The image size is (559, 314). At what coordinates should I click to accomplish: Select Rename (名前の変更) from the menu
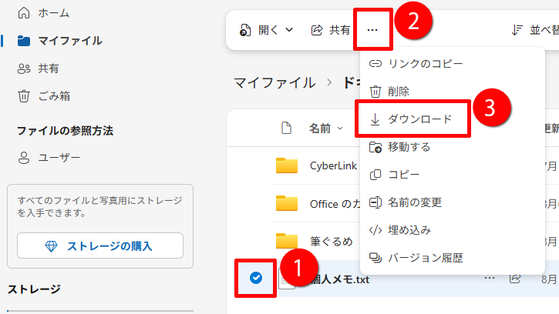[x=406, y=202]
